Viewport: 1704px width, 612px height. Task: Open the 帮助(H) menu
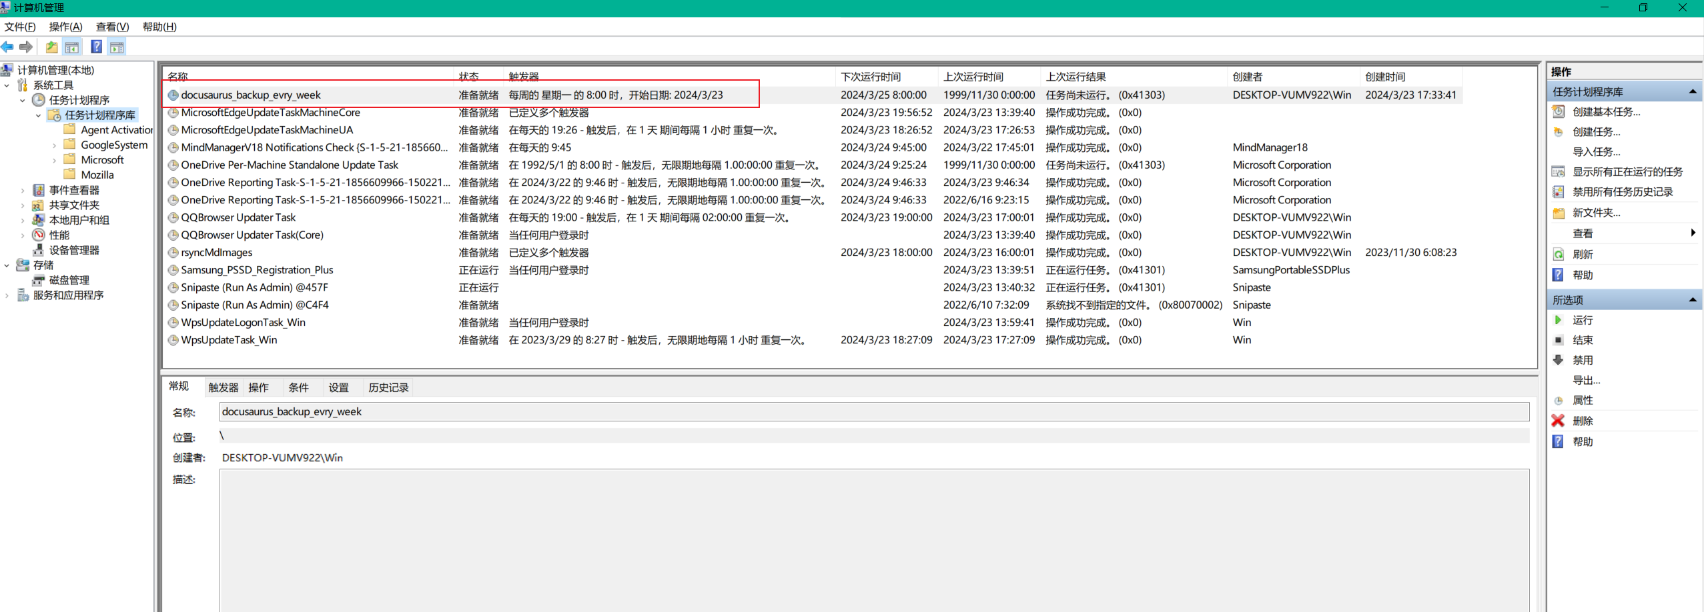(159, 27)
